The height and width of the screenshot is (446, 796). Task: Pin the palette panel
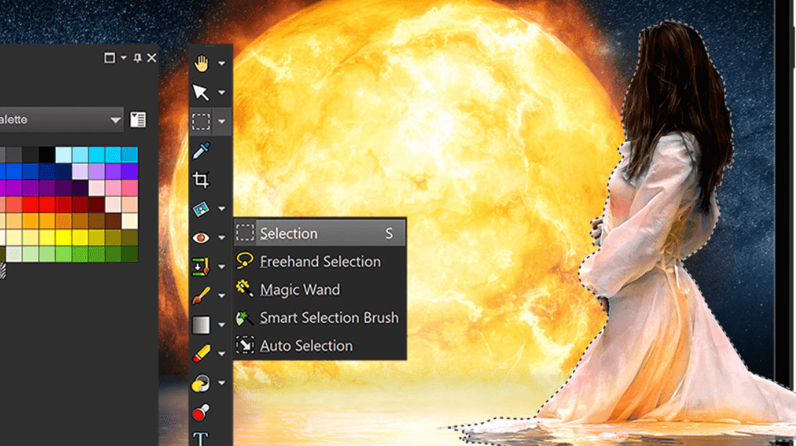138,58
